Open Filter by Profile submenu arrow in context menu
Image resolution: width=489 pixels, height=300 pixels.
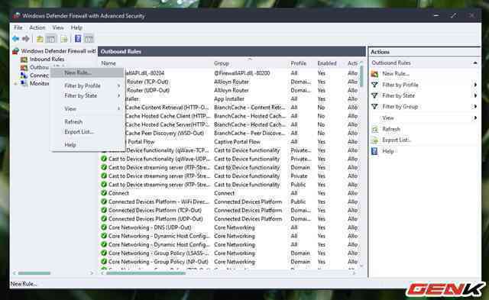tap(119, 85)
